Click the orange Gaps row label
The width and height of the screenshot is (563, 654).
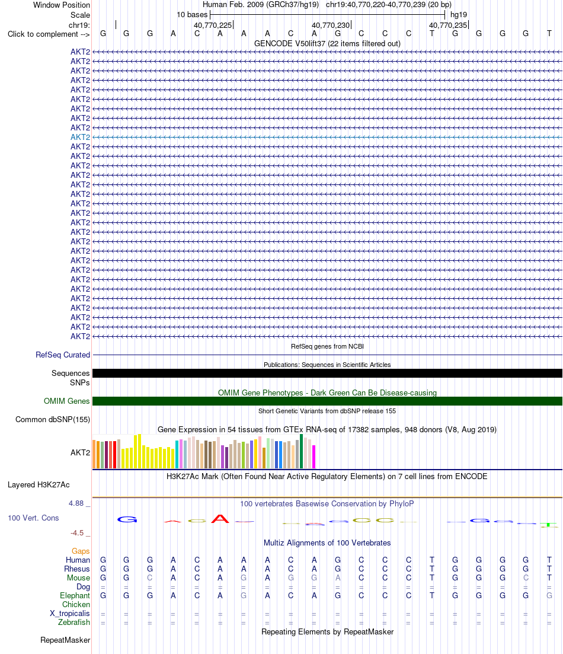81,551
